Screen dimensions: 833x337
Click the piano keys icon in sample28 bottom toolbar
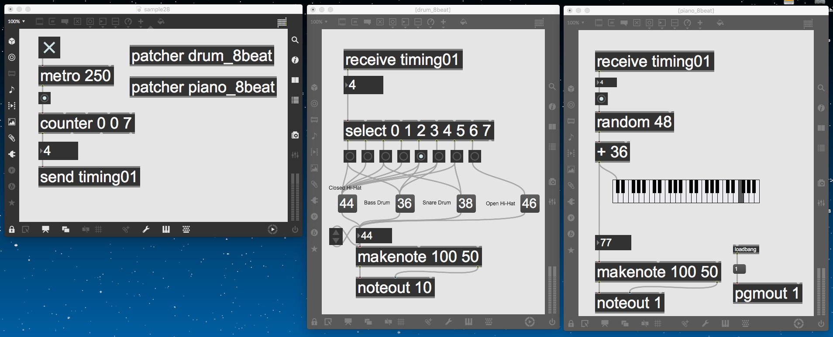pos(166,229)
